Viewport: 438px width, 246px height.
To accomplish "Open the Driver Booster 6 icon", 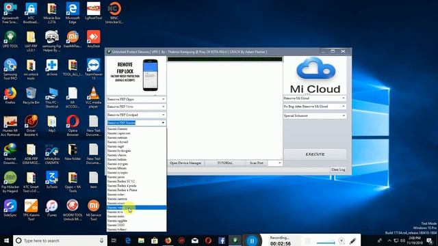I will 31,126.
